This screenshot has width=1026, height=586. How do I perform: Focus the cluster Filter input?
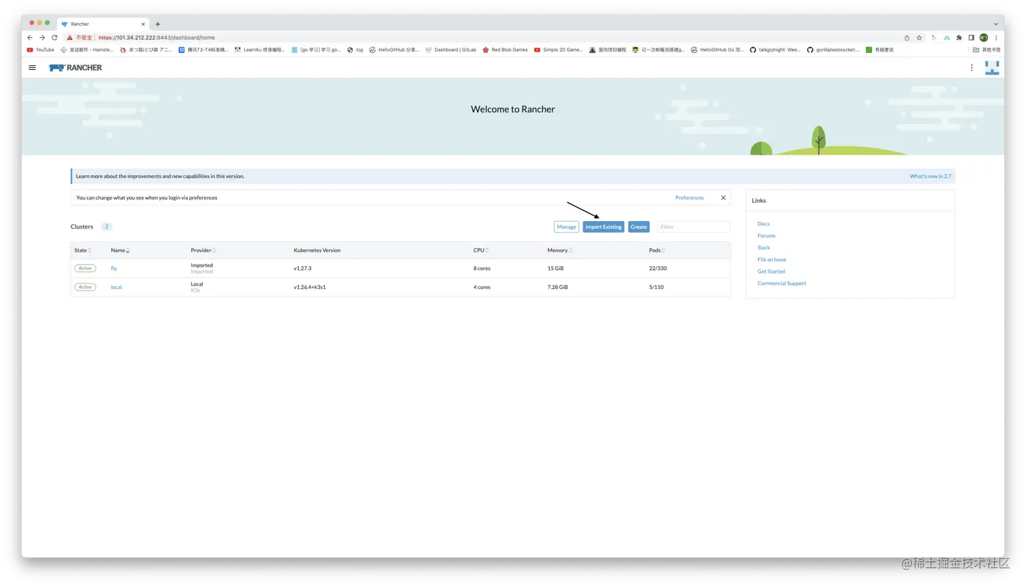pyautogui.click(x=693, y=227)
